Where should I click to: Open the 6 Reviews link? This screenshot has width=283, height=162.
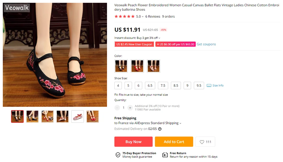pos(153,16)
